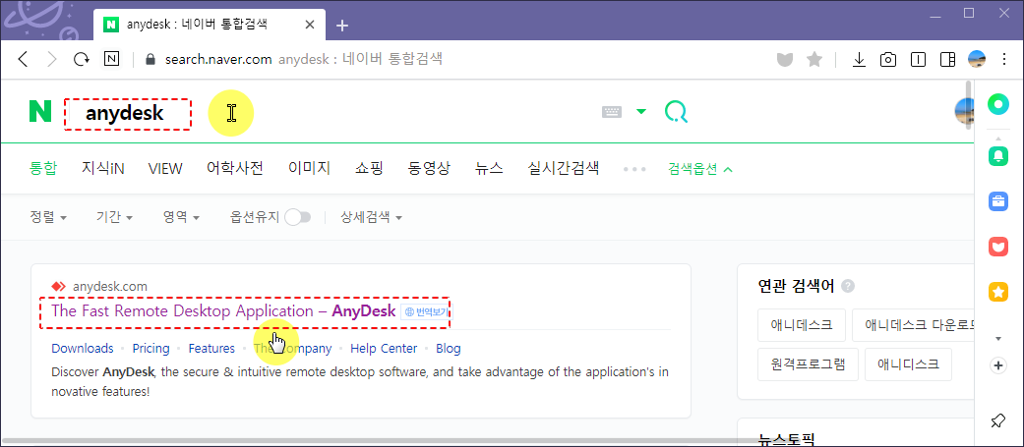Switch to the 실시간검색 tab
The image size is (1024, 447).
pyautogui.click(x=564, y=168)
